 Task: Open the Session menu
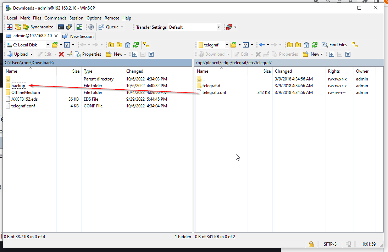(76, 18)
